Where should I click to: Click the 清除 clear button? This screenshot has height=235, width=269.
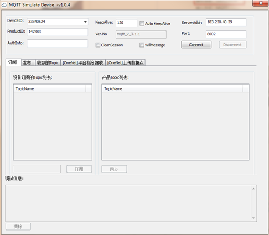(x=18, y=227)
